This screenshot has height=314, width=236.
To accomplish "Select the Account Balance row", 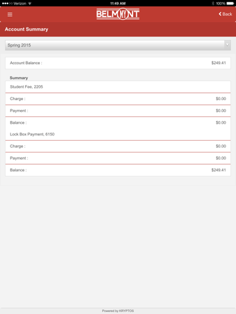I will [118, 63].
